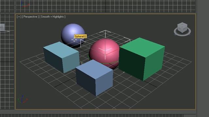The height and width of the screenshot is (117, 209).
Task: Open the Perspective viewport label menu
Action: pos(30,17)
